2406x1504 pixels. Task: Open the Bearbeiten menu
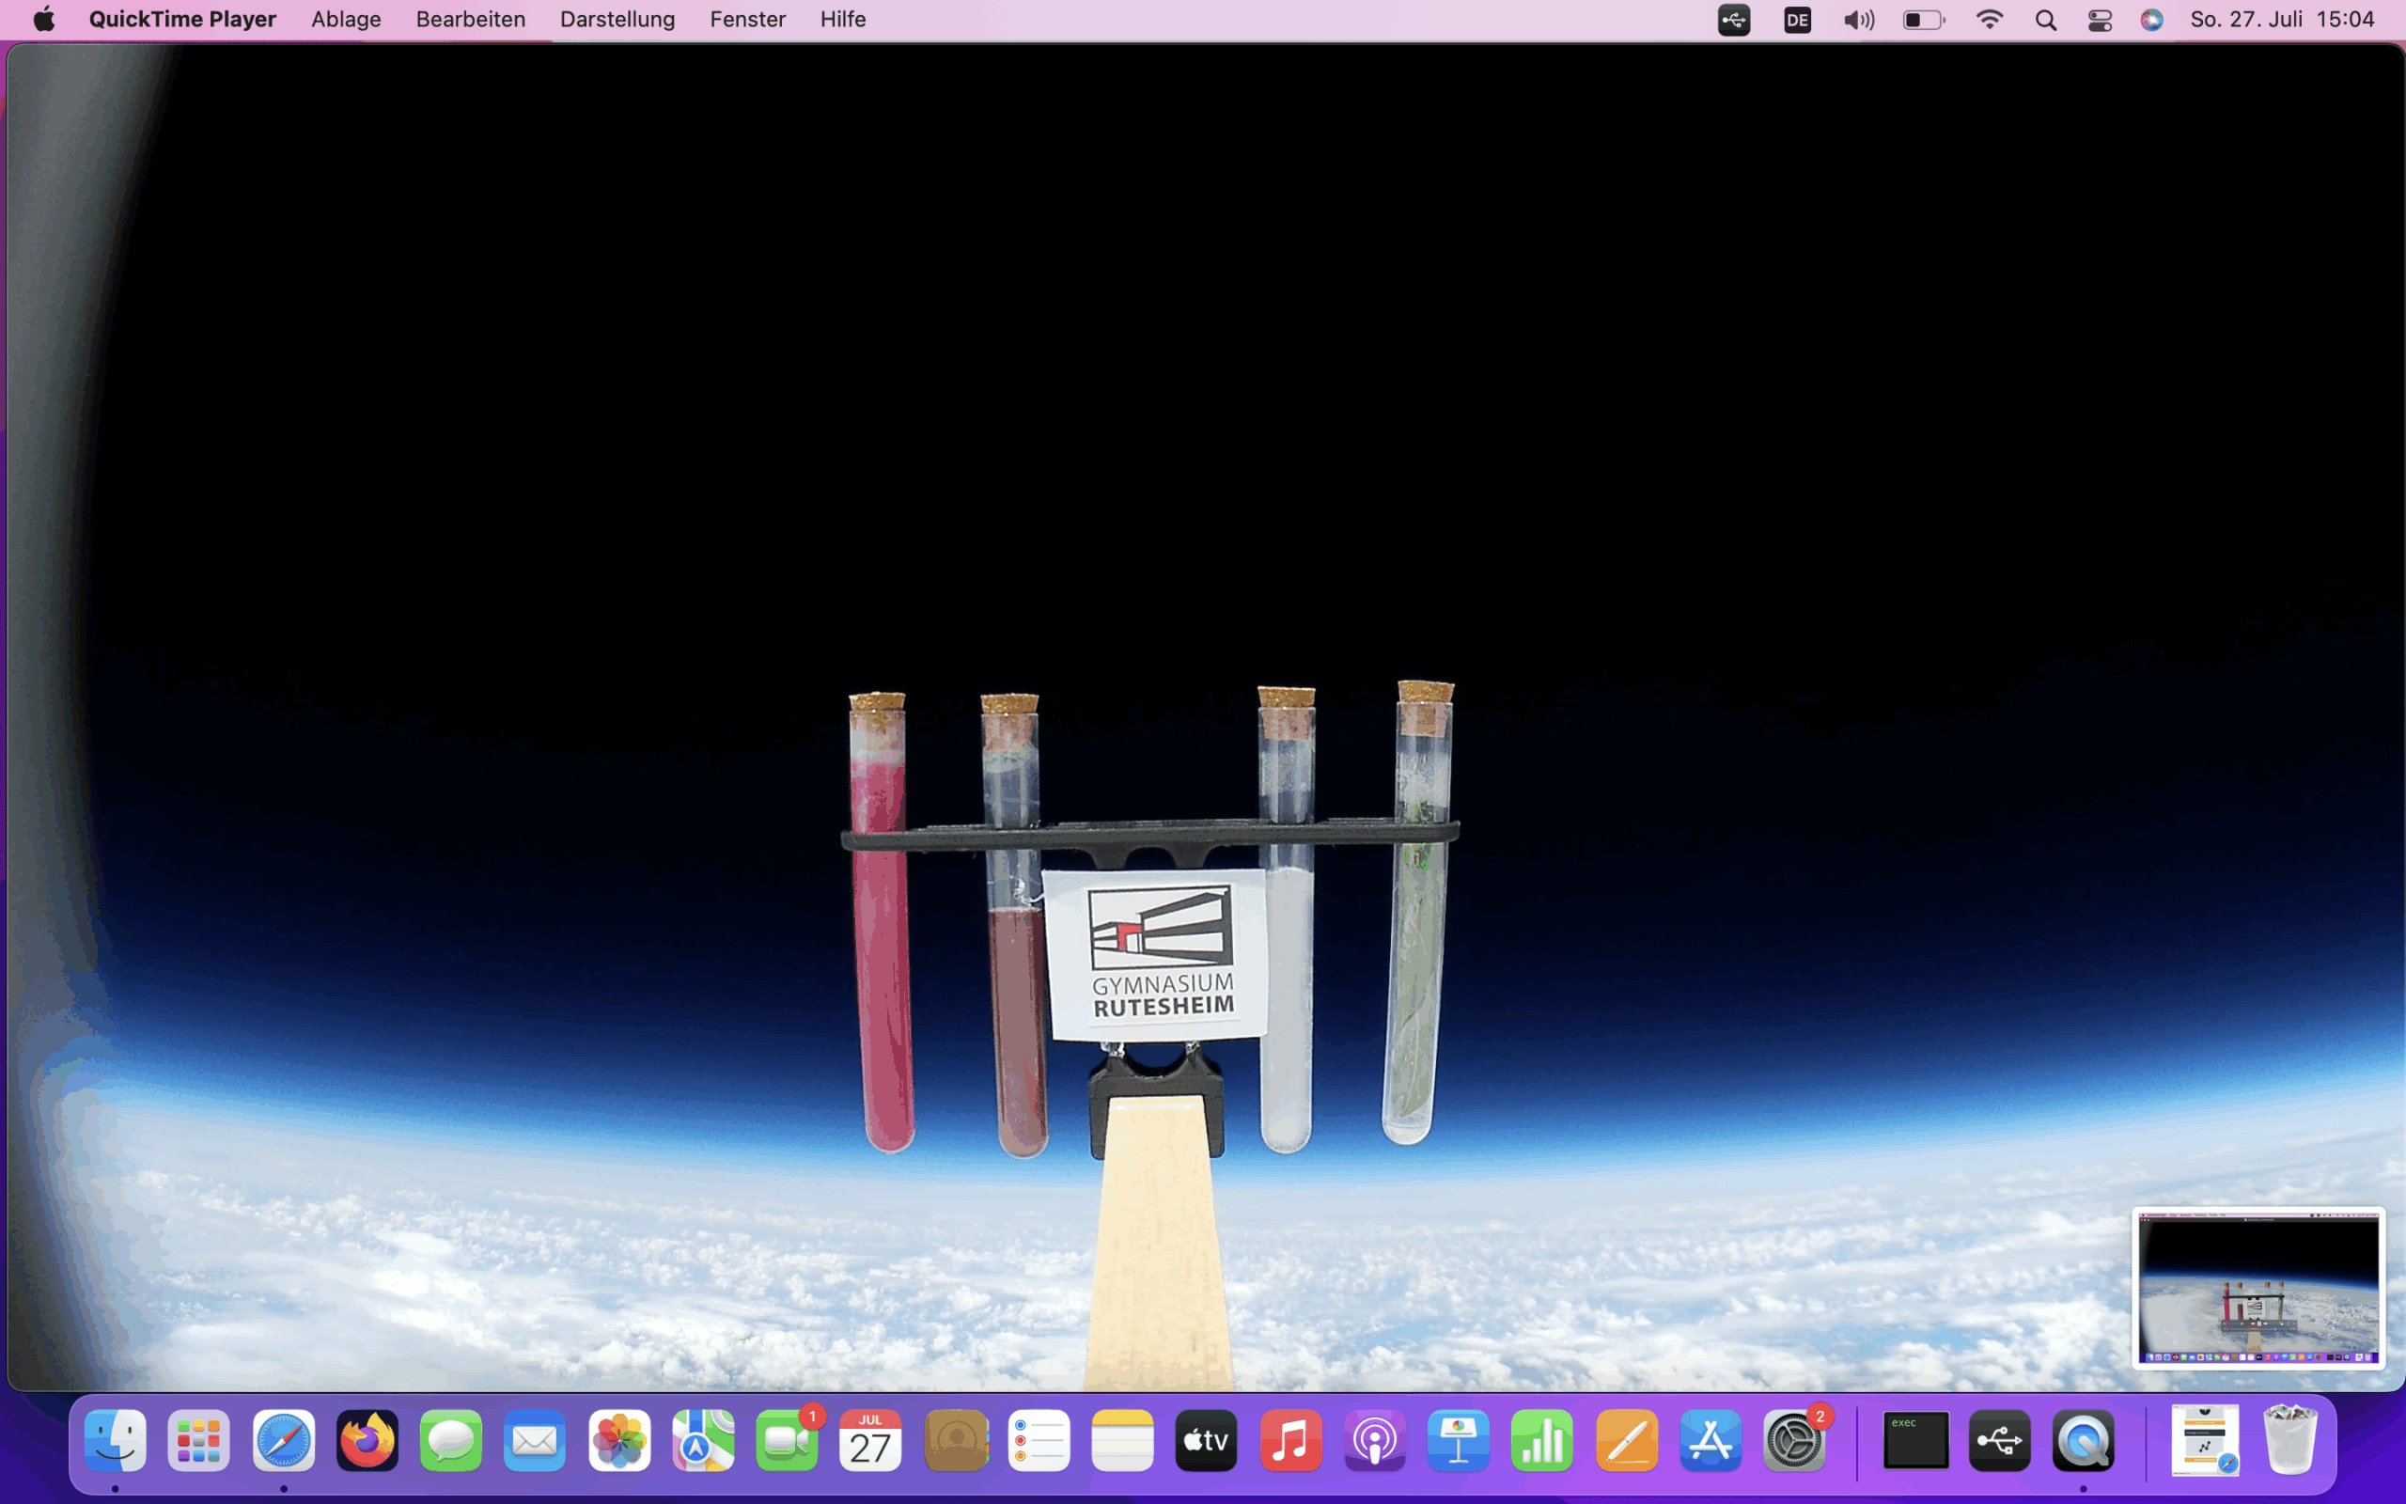tap(470, 20)
